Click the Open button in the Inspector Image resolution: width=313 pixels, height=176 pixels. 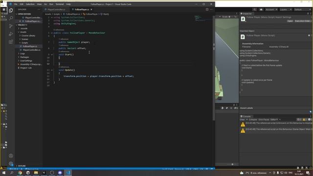290,21
